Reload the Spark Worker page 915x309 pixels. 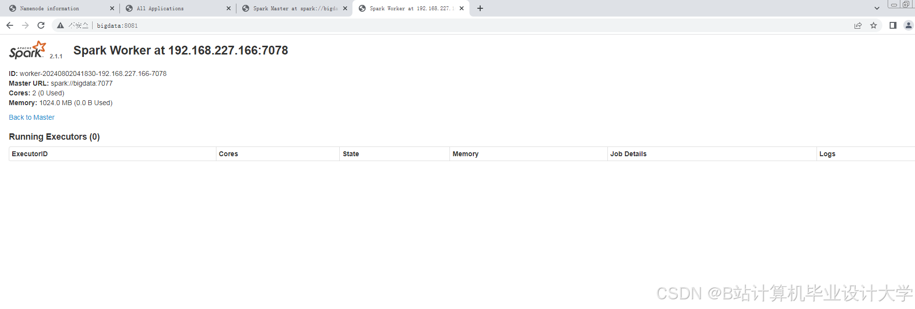41,25
